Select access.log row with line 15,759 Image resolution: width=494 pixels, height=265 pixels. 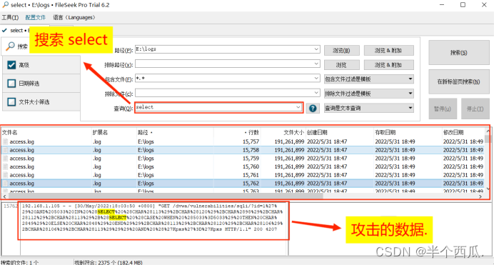click(243, 159)
